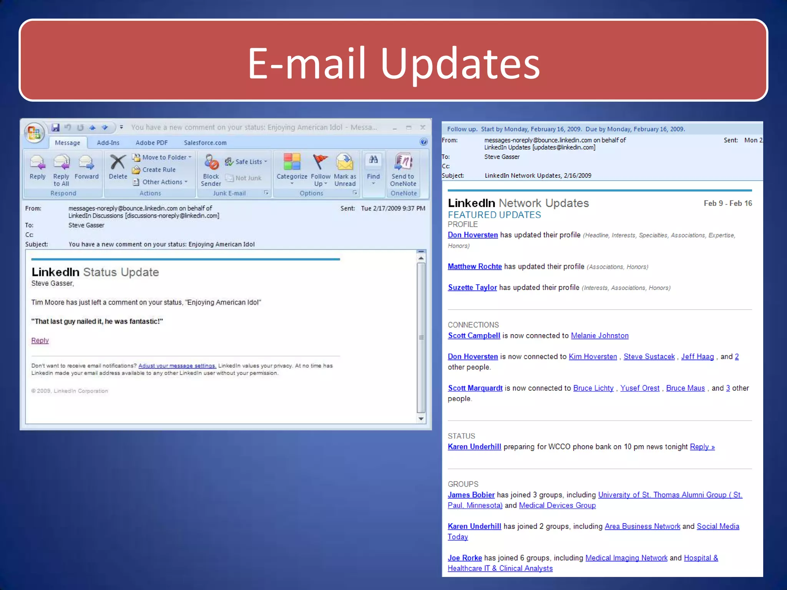This screenshot has height=590, width=787.
Task: Switch to the Add-Ins ribbon tab
Action: (108, 143)
